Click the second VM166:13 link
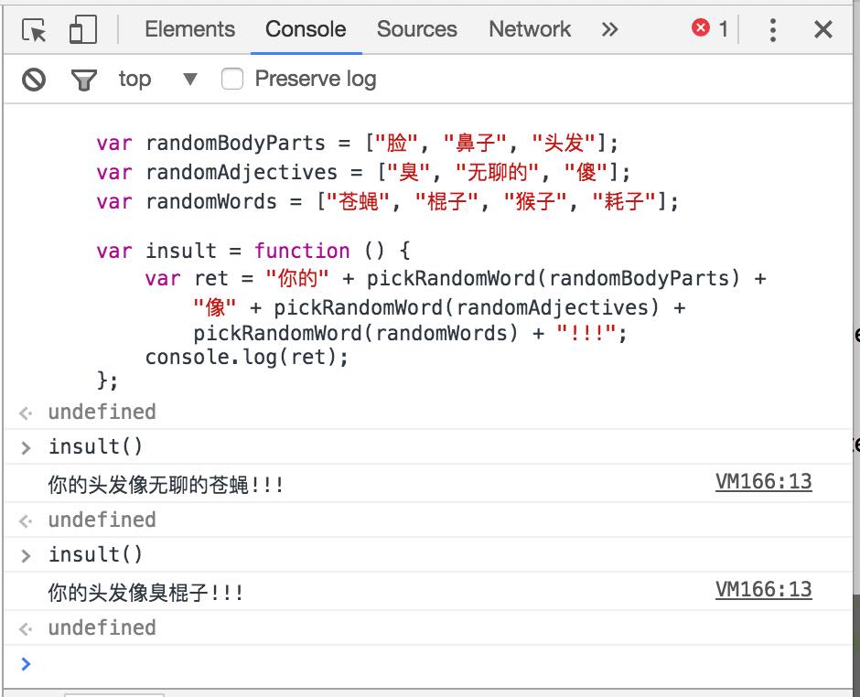The image size is (860, 697). tap(763, 588)
